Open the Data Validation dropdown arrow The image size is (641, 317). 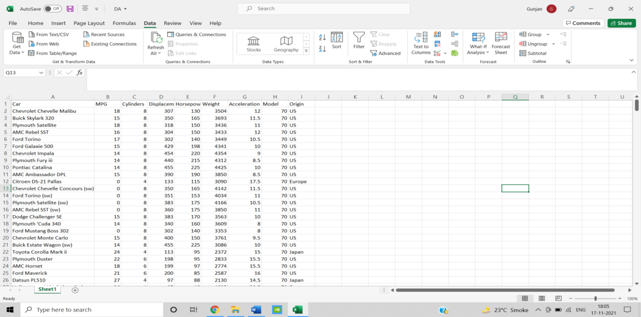tap(445, 54)
